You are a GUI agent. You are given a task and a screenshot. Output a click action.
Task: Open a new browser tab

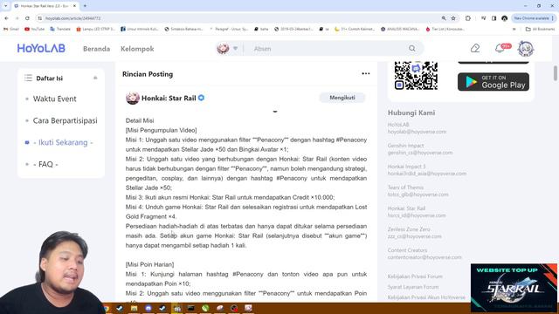(x=85, y=6)
